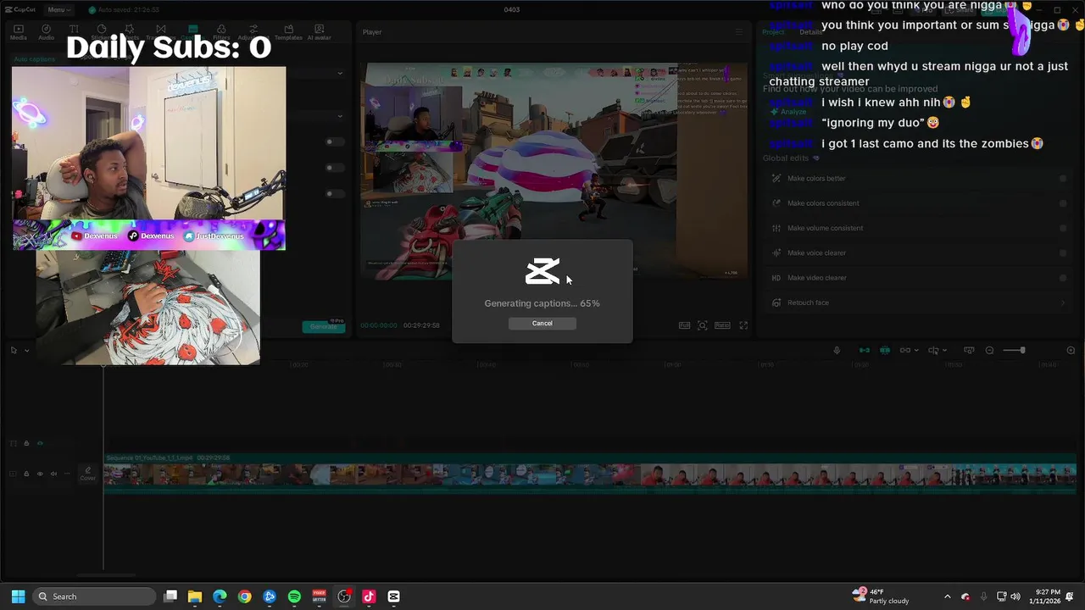The width and height of the screenshot is (1085, 610).
Task: Click the timeline zoom out icon
Action: tap(989, 351)
